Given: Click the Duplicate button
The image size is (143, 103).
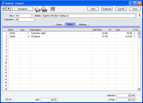Looking at the screenshot, I should [x=107, y=9].
